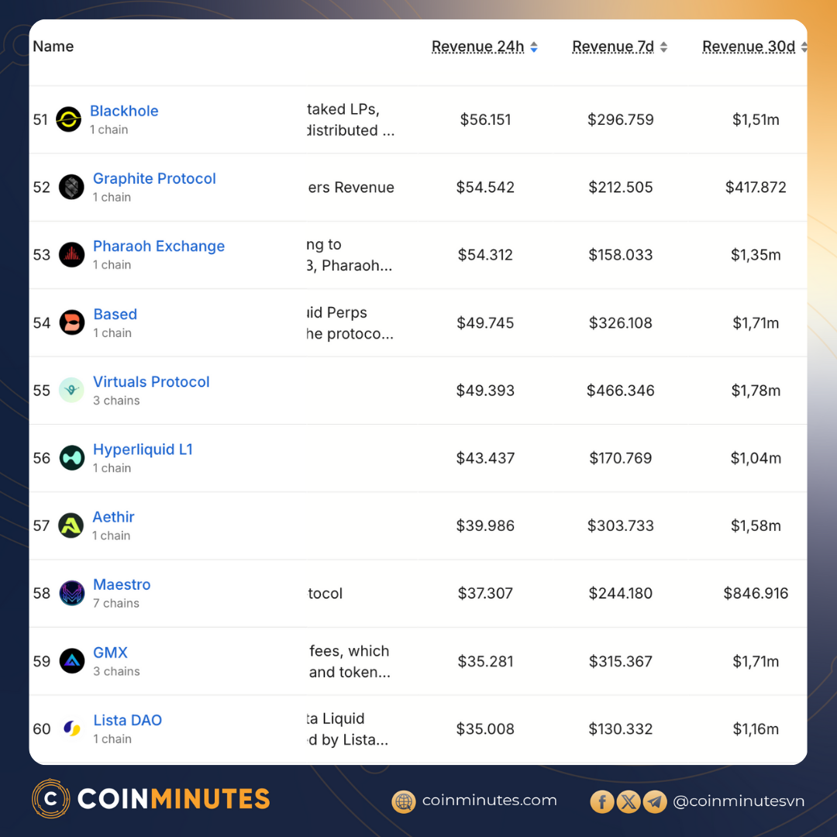Click the Facebook icon in the footer
The image size is (837, 837).
point(602,801)
